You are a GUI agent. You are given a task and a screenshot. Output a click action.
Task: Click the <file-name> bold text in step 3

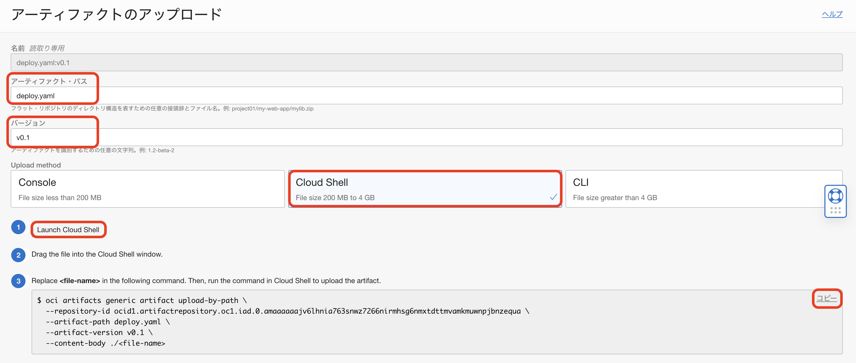[x=80, y=281]
